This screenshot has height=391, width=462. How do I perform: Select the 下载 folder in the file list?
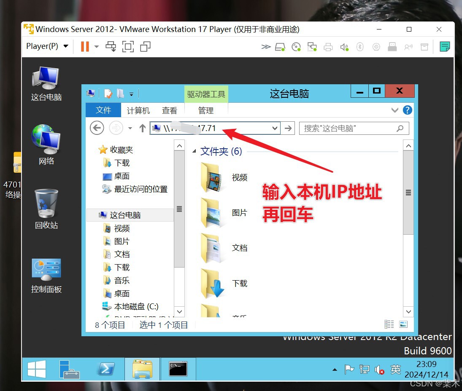click(x=224, y=283)
